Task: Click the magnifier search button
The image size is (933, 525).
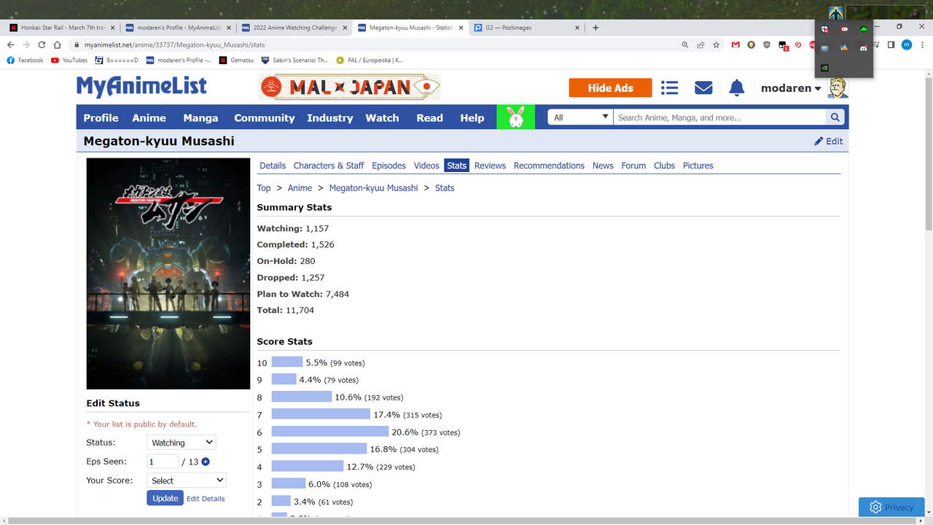Action: tap(835, 117)
